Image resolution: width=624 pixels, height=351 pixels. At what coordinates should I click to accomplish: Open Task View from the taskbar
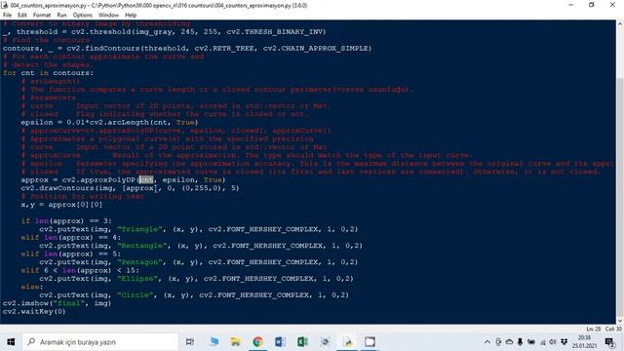pos(190,342)
